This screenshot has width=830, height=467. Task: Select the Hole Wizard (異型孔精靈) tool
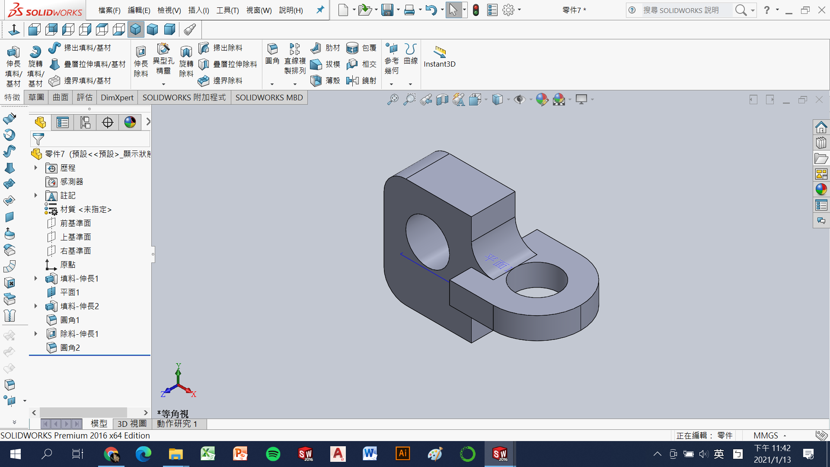pos(163,50)
